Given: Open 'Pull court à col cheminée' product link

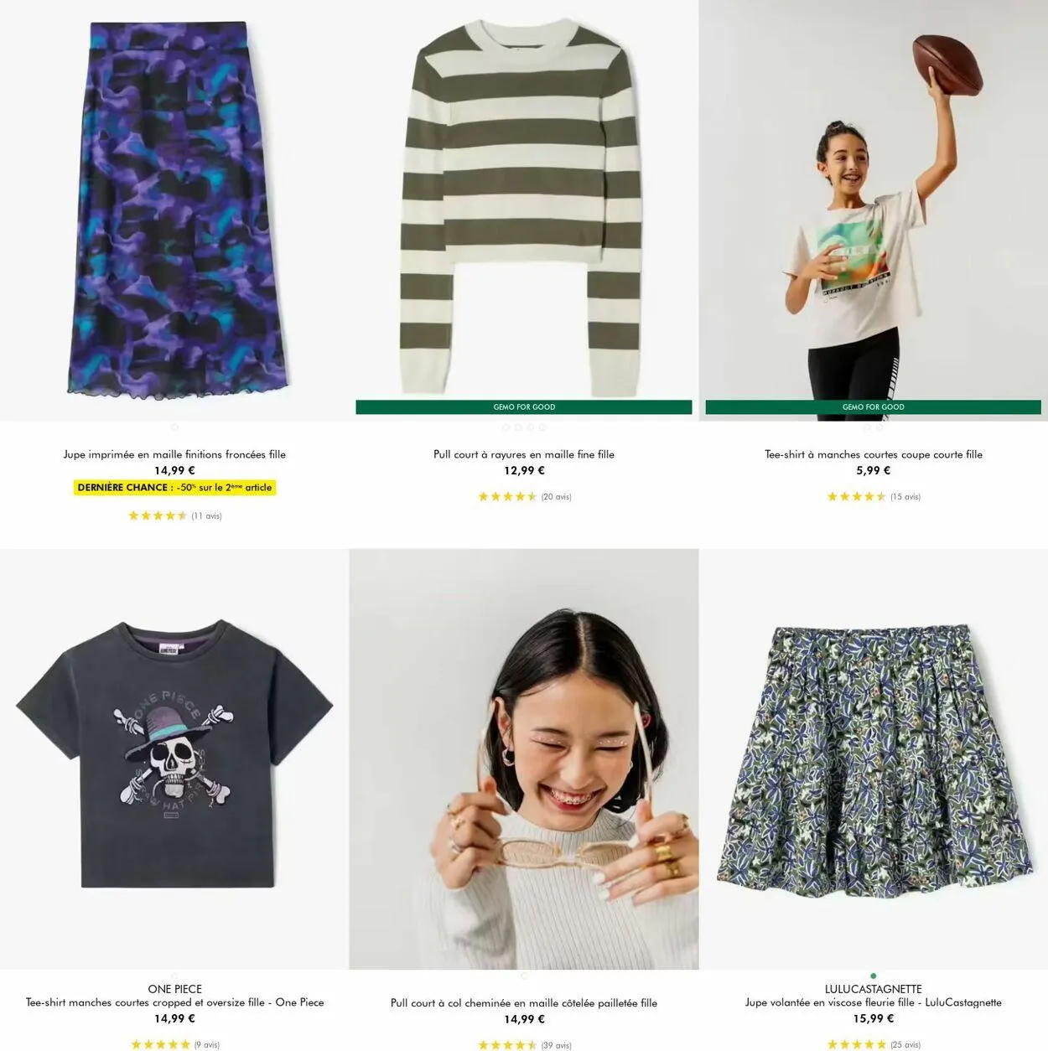Looking at the screenshot, I should point(524,1003).
